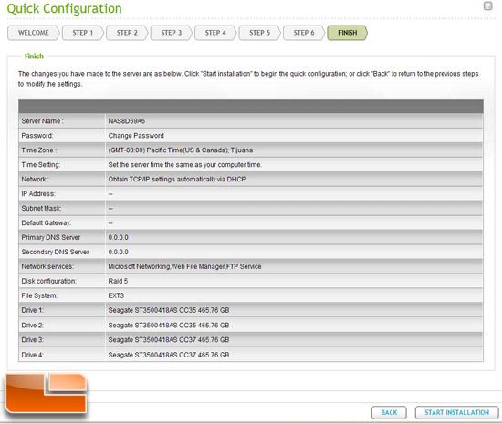Image resolution: width=502 pixels, height=424 pixels.
Task: Switch to the STEP 1 tab
Action: point(82,33)
